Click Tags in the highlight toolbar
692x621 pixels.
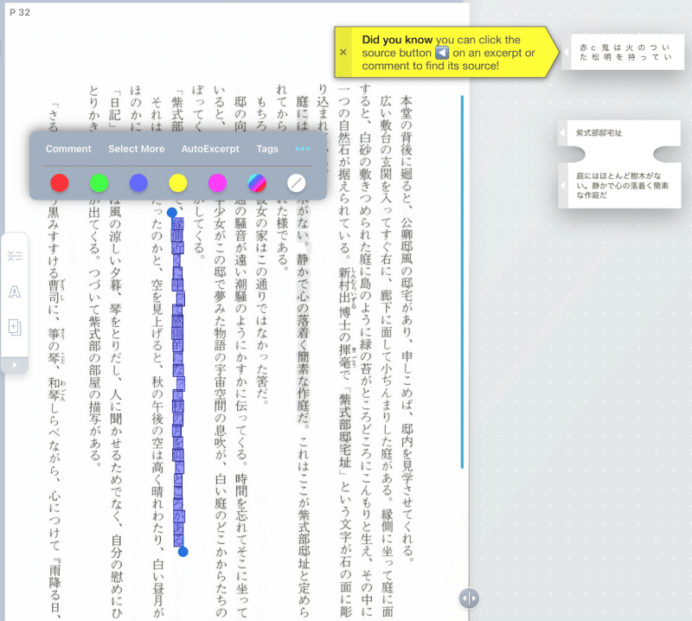point(266,149)
